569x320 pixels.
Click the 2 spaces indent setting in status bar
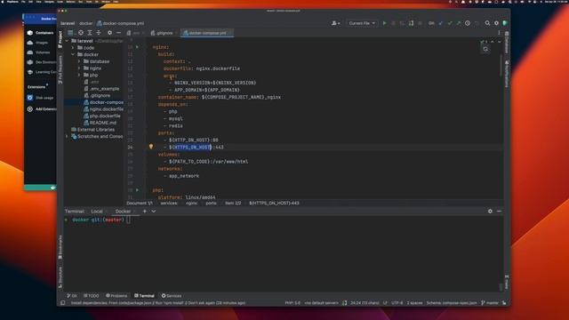[x=414, y=302]
